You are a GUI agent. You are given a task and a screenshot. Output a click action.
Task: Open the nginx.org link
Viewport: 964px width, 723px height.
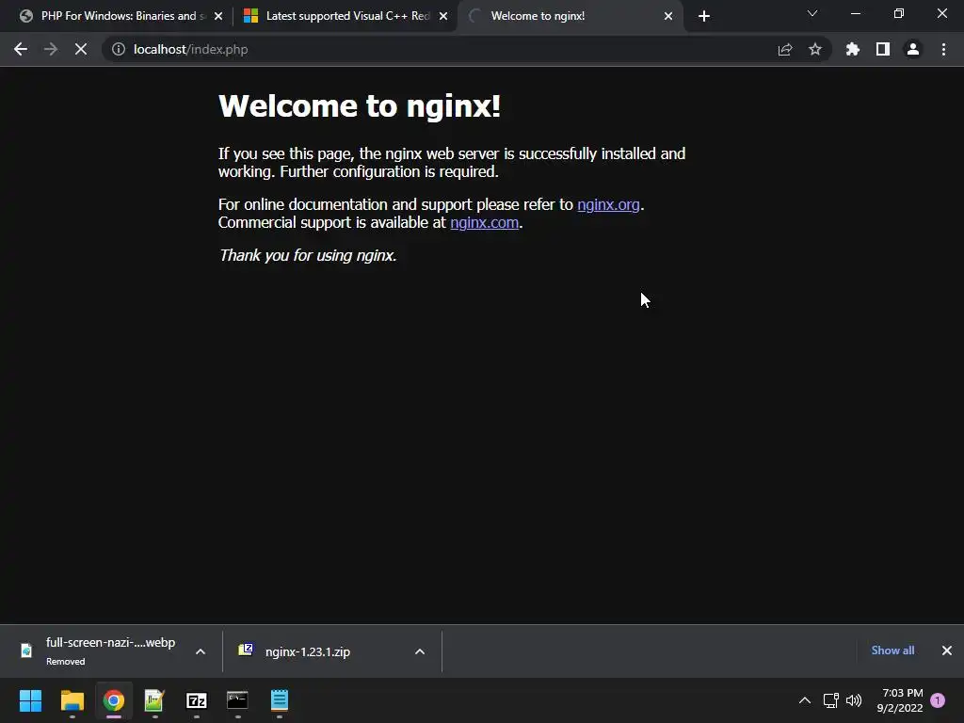tap(608, 204)
